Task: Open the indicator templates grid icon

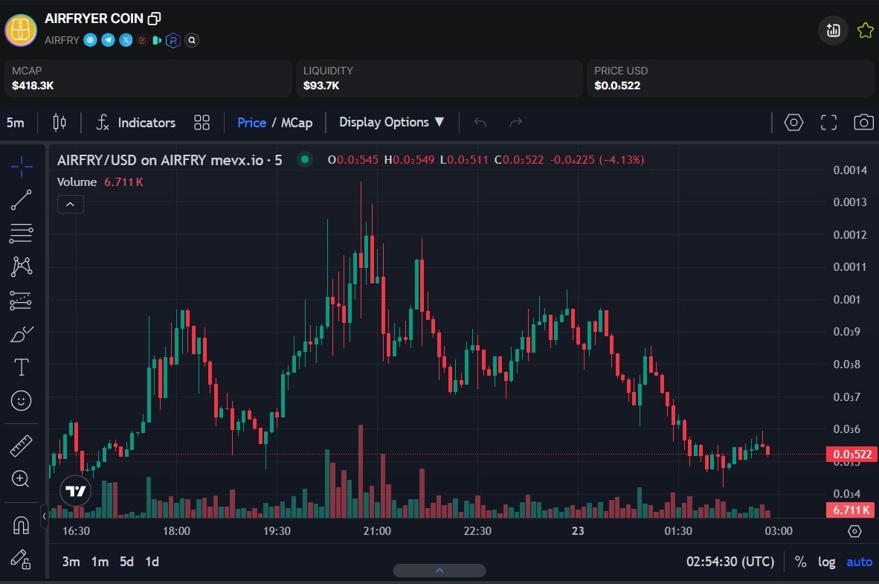Action: pyautogui.click(x=202, y=122)
